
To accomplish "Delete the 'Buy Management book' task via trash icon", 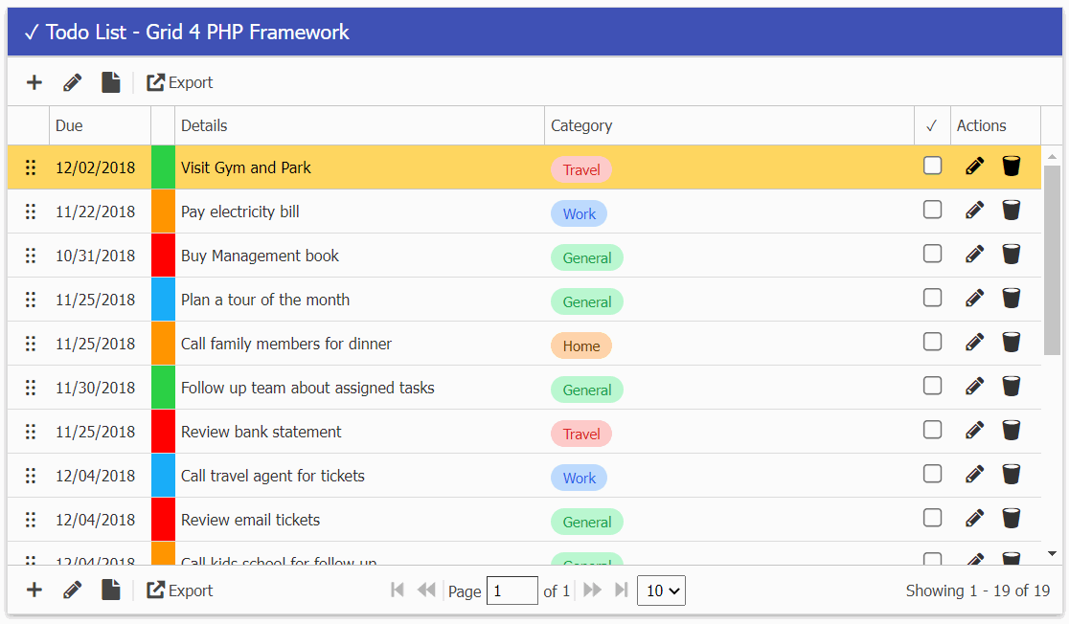I will tap(1011, 255).
